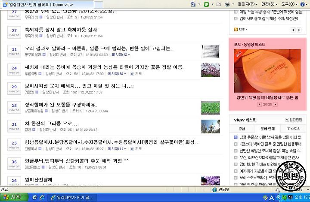Viewport: 310px width, 202px height.
Task: Click blog icon next to 원룸이사
Action: coord(40,148)
